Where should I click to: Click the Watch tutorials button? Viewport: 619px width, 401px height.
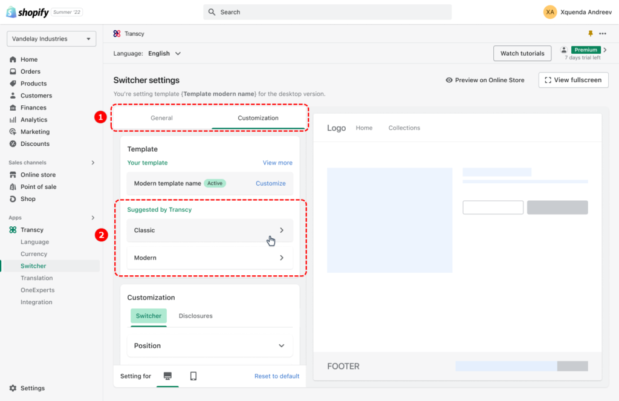pos(522,53)
